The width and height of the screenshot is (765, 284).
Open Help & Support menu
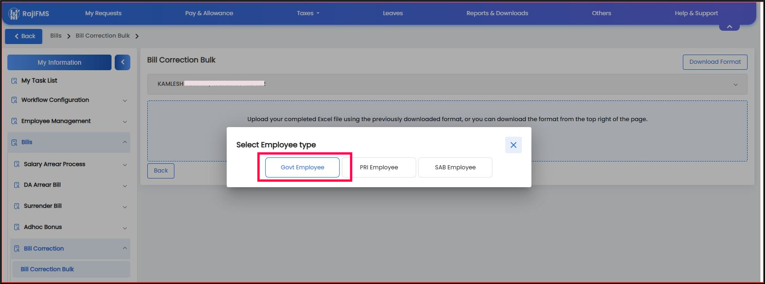click(696, 13)
